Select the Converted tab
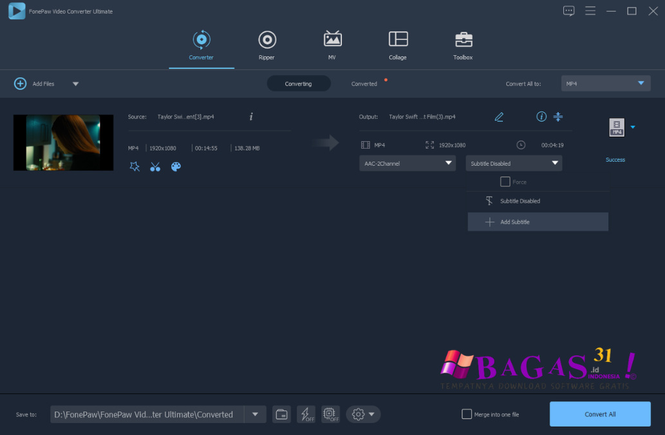665x435 pixels. click(364, 84)
